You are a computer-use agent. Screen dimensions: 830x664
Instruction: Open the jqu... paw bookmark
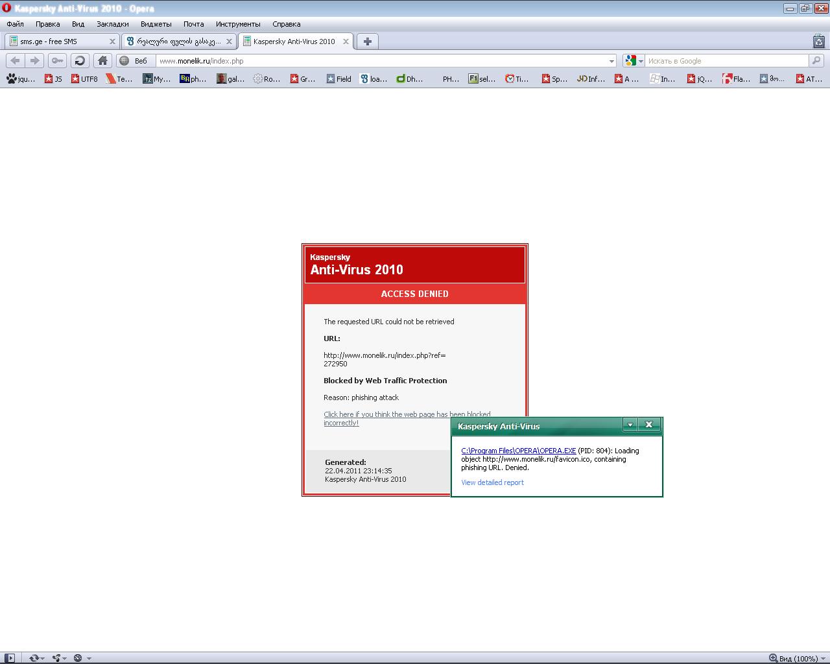click(x=21, y=78)
